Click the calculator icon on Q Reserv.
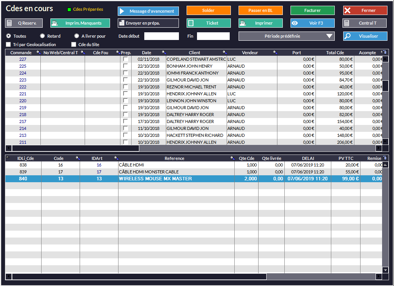This screenshot has width=394, height=286. coord(9,23)
